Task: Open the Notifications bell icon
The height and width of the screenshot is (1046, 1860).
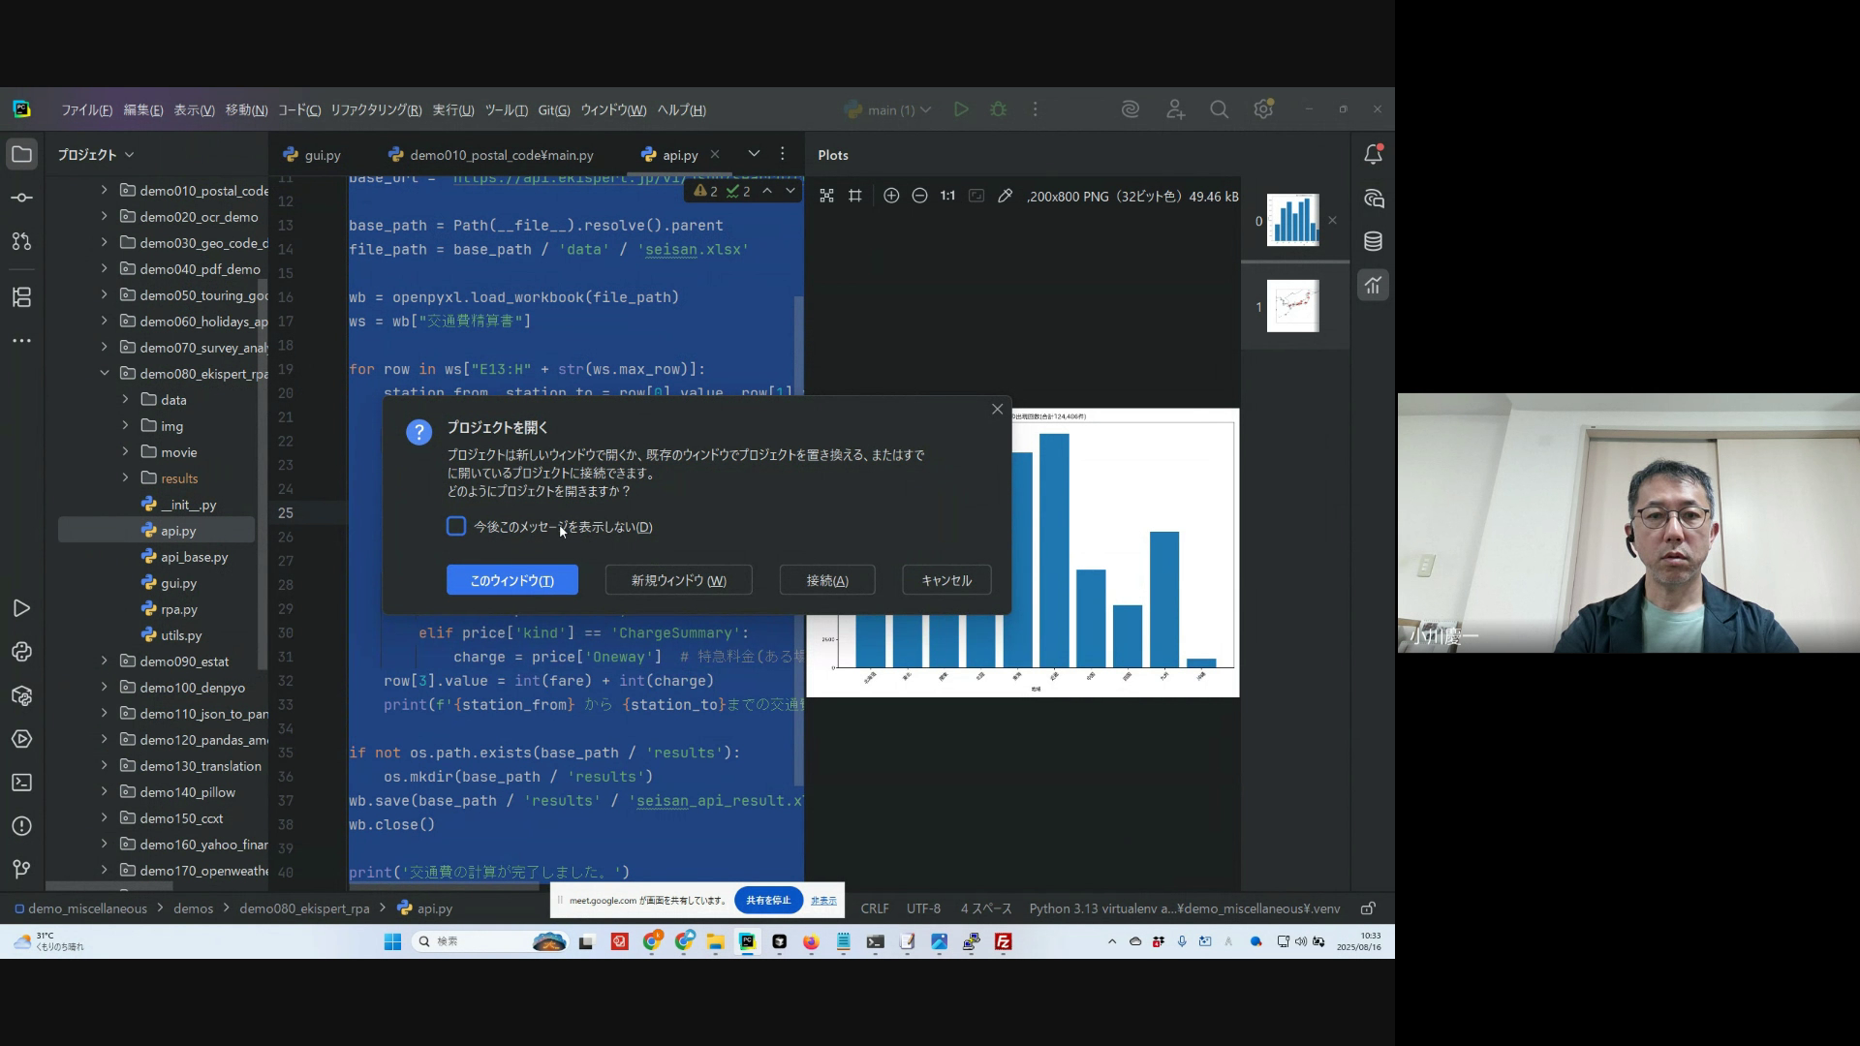Action: [x=1373, y=155]
